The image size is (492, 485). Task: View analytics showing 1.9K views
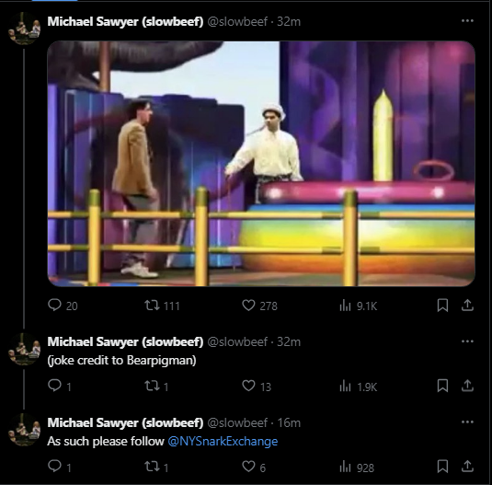pos(359,387)
